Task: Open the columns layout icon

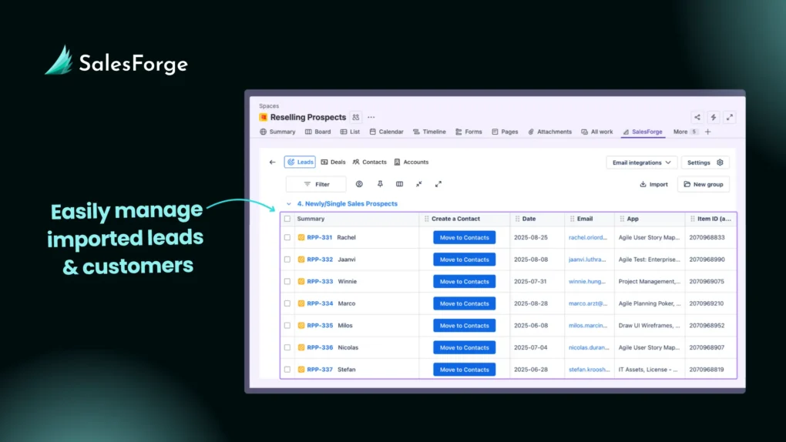Action: tap(399, 184)
